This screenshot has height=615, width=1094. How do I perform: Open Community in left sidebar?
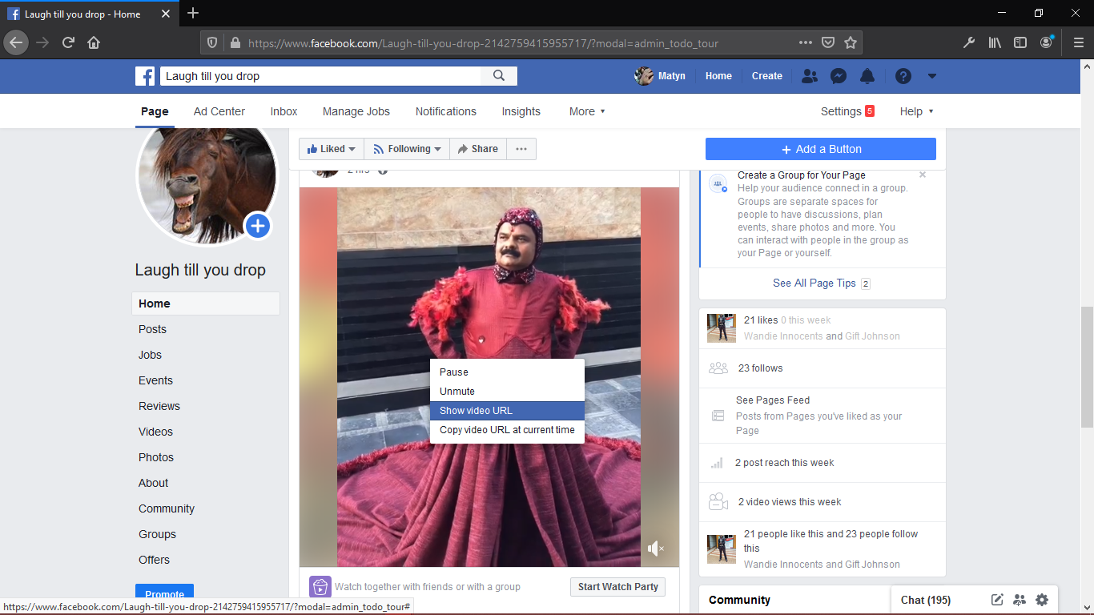click(167, 508)
